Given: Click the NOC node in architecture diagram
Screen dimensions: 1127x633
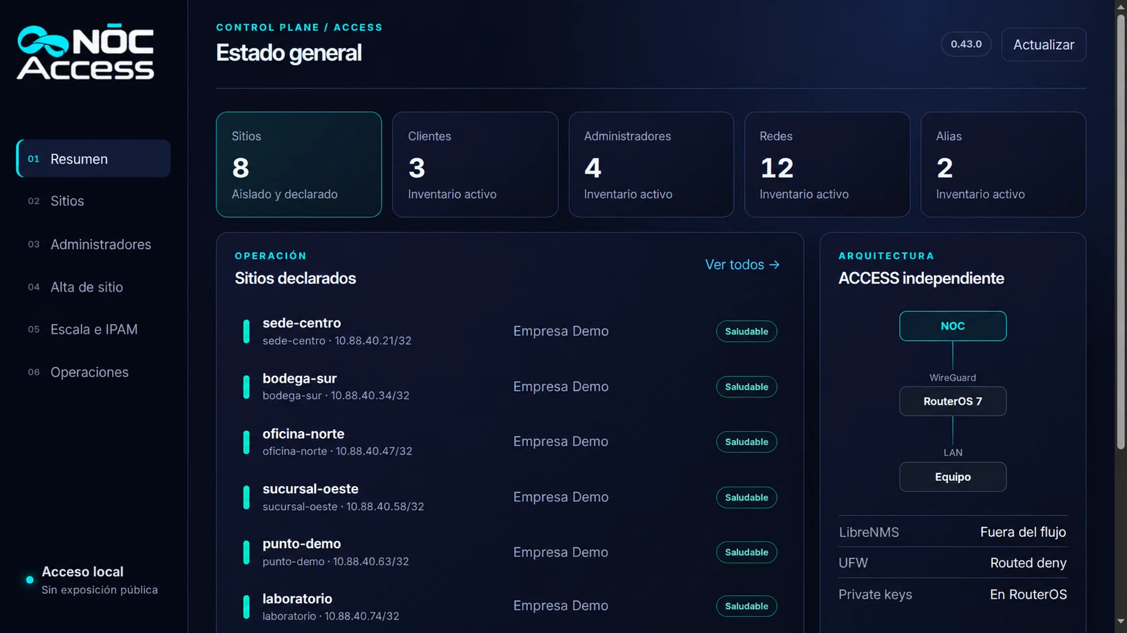Looking at the screenshot, I should 952,326.
